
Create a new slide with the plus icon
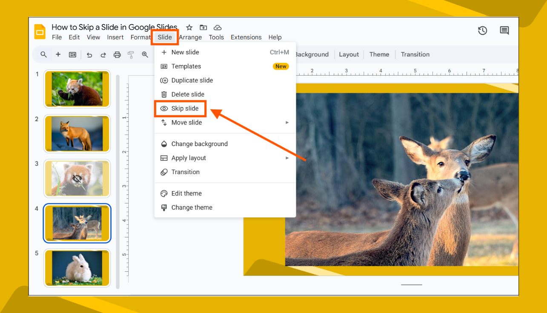(x=58, y=54)
